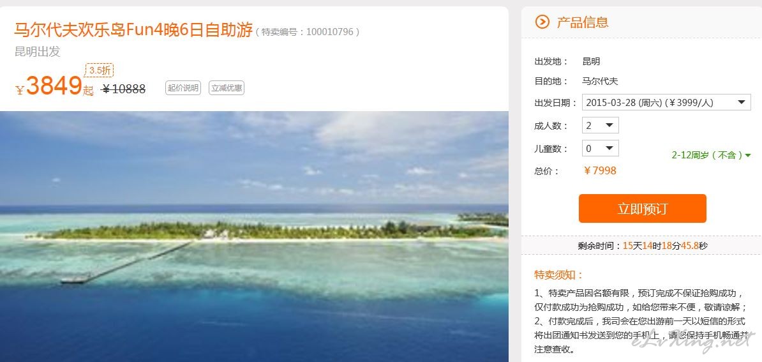Image resolution: width=762 pixels, height=362 pixels.
Task: Click the title 马尔代夫欢乐岛Fun4晚6日自助游
Action: (x=133, y=30)
